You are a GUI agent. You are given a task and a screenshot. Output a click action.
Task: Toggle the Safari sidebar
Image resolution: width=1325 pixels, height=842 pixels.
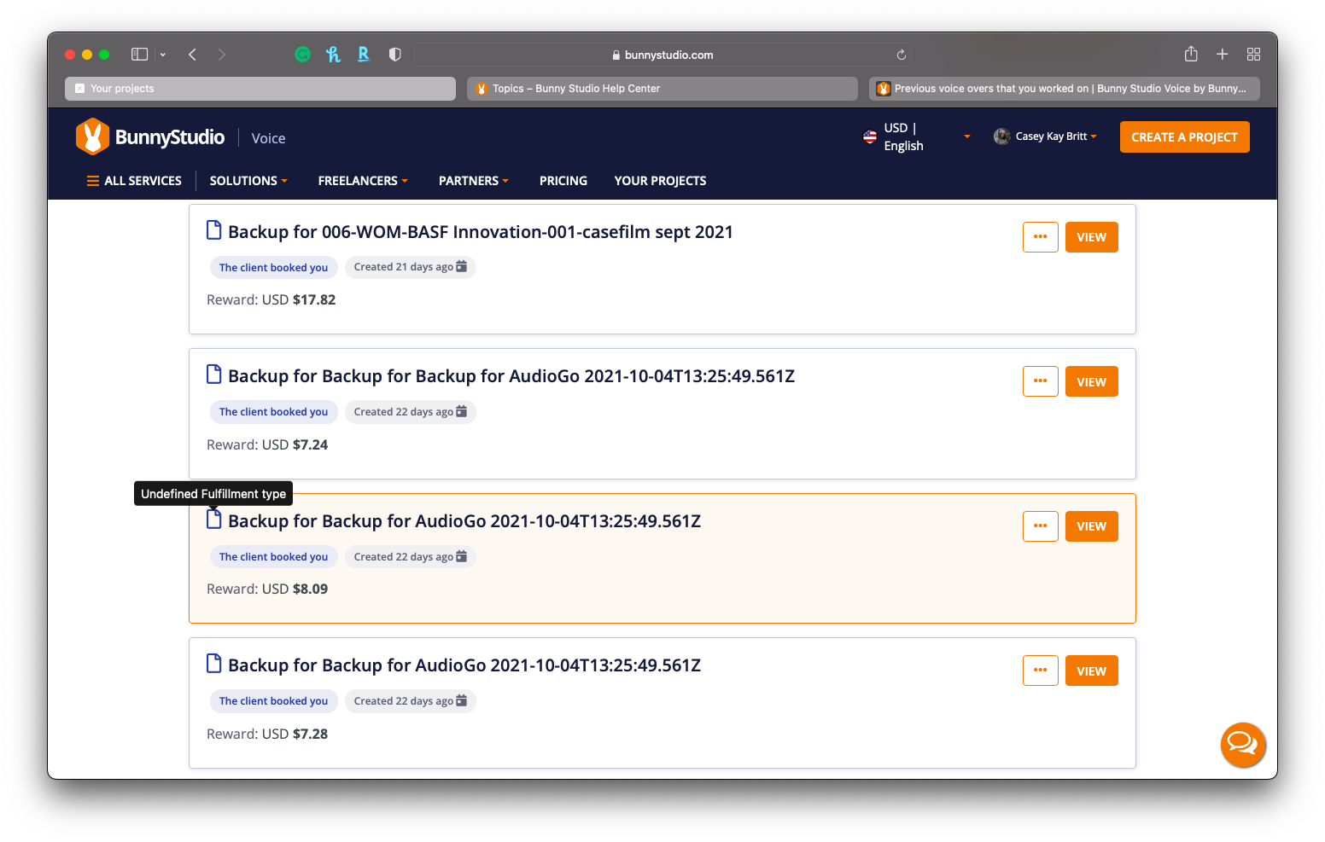pyautogui.click(x=140, y=55)
